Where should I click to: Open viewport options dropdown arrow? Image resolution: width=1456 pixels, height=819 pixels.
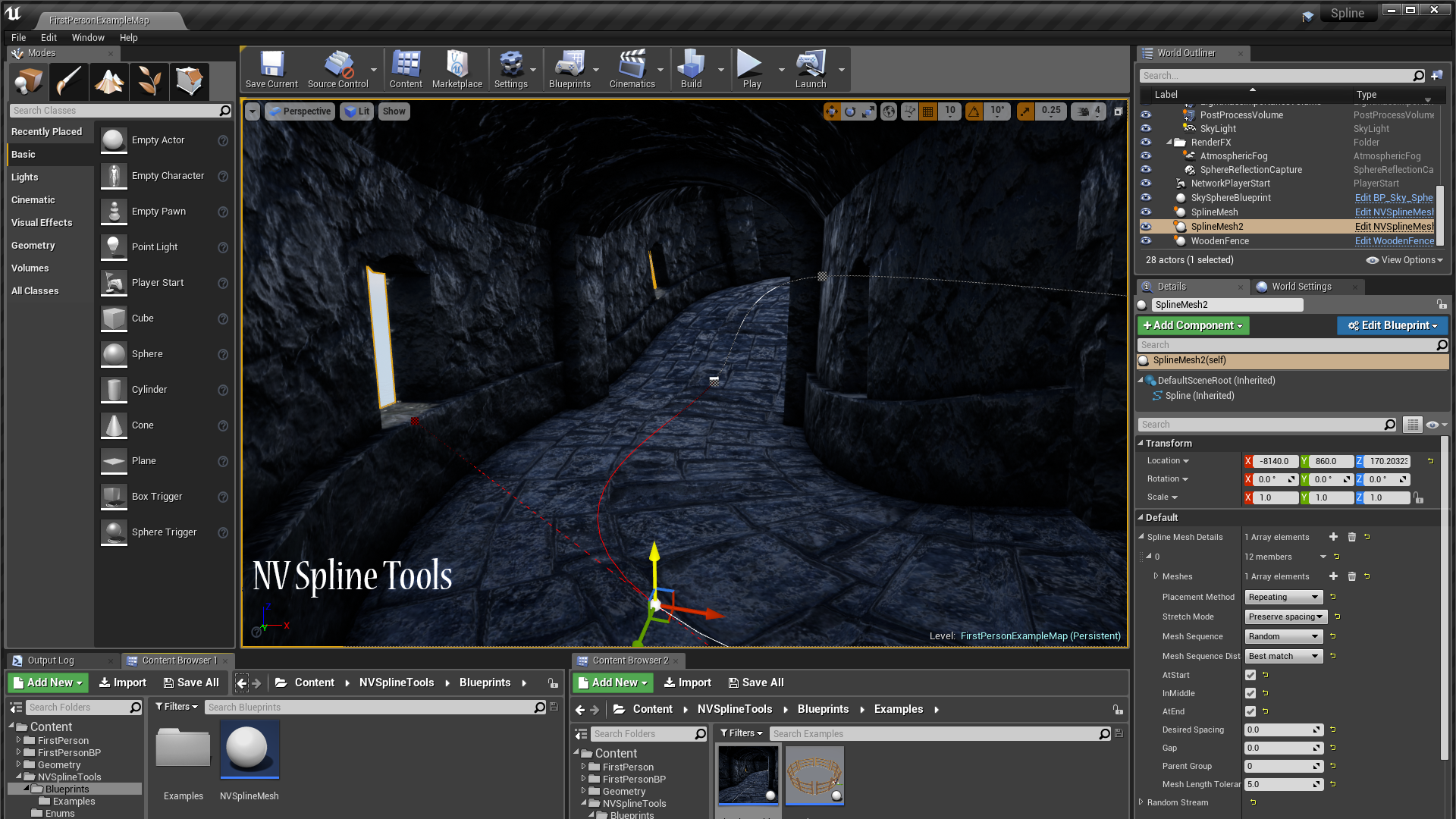[x=253, y=111]
